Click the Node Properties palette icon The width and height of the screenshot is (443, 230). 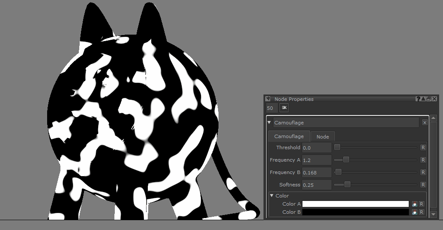point(268,99)
